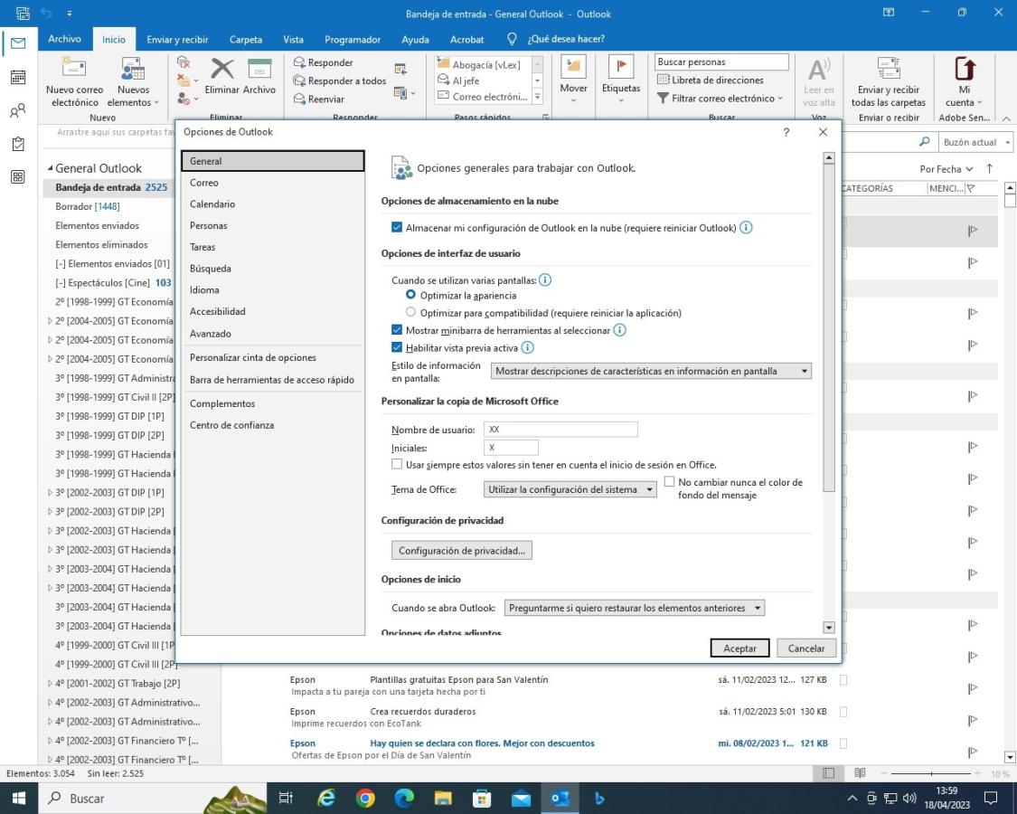This screenshot has height=814, width=1017.
Task: Open the calendar view in left sidebar
Action: [x=17, y=77]
